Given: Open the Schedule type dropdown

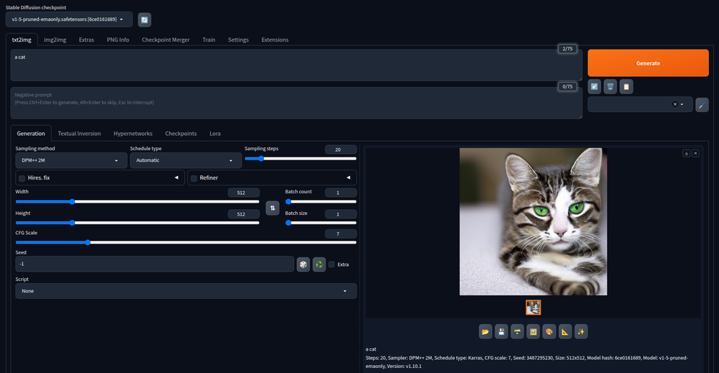Looking at the screenshot, I should pos(186,160).
